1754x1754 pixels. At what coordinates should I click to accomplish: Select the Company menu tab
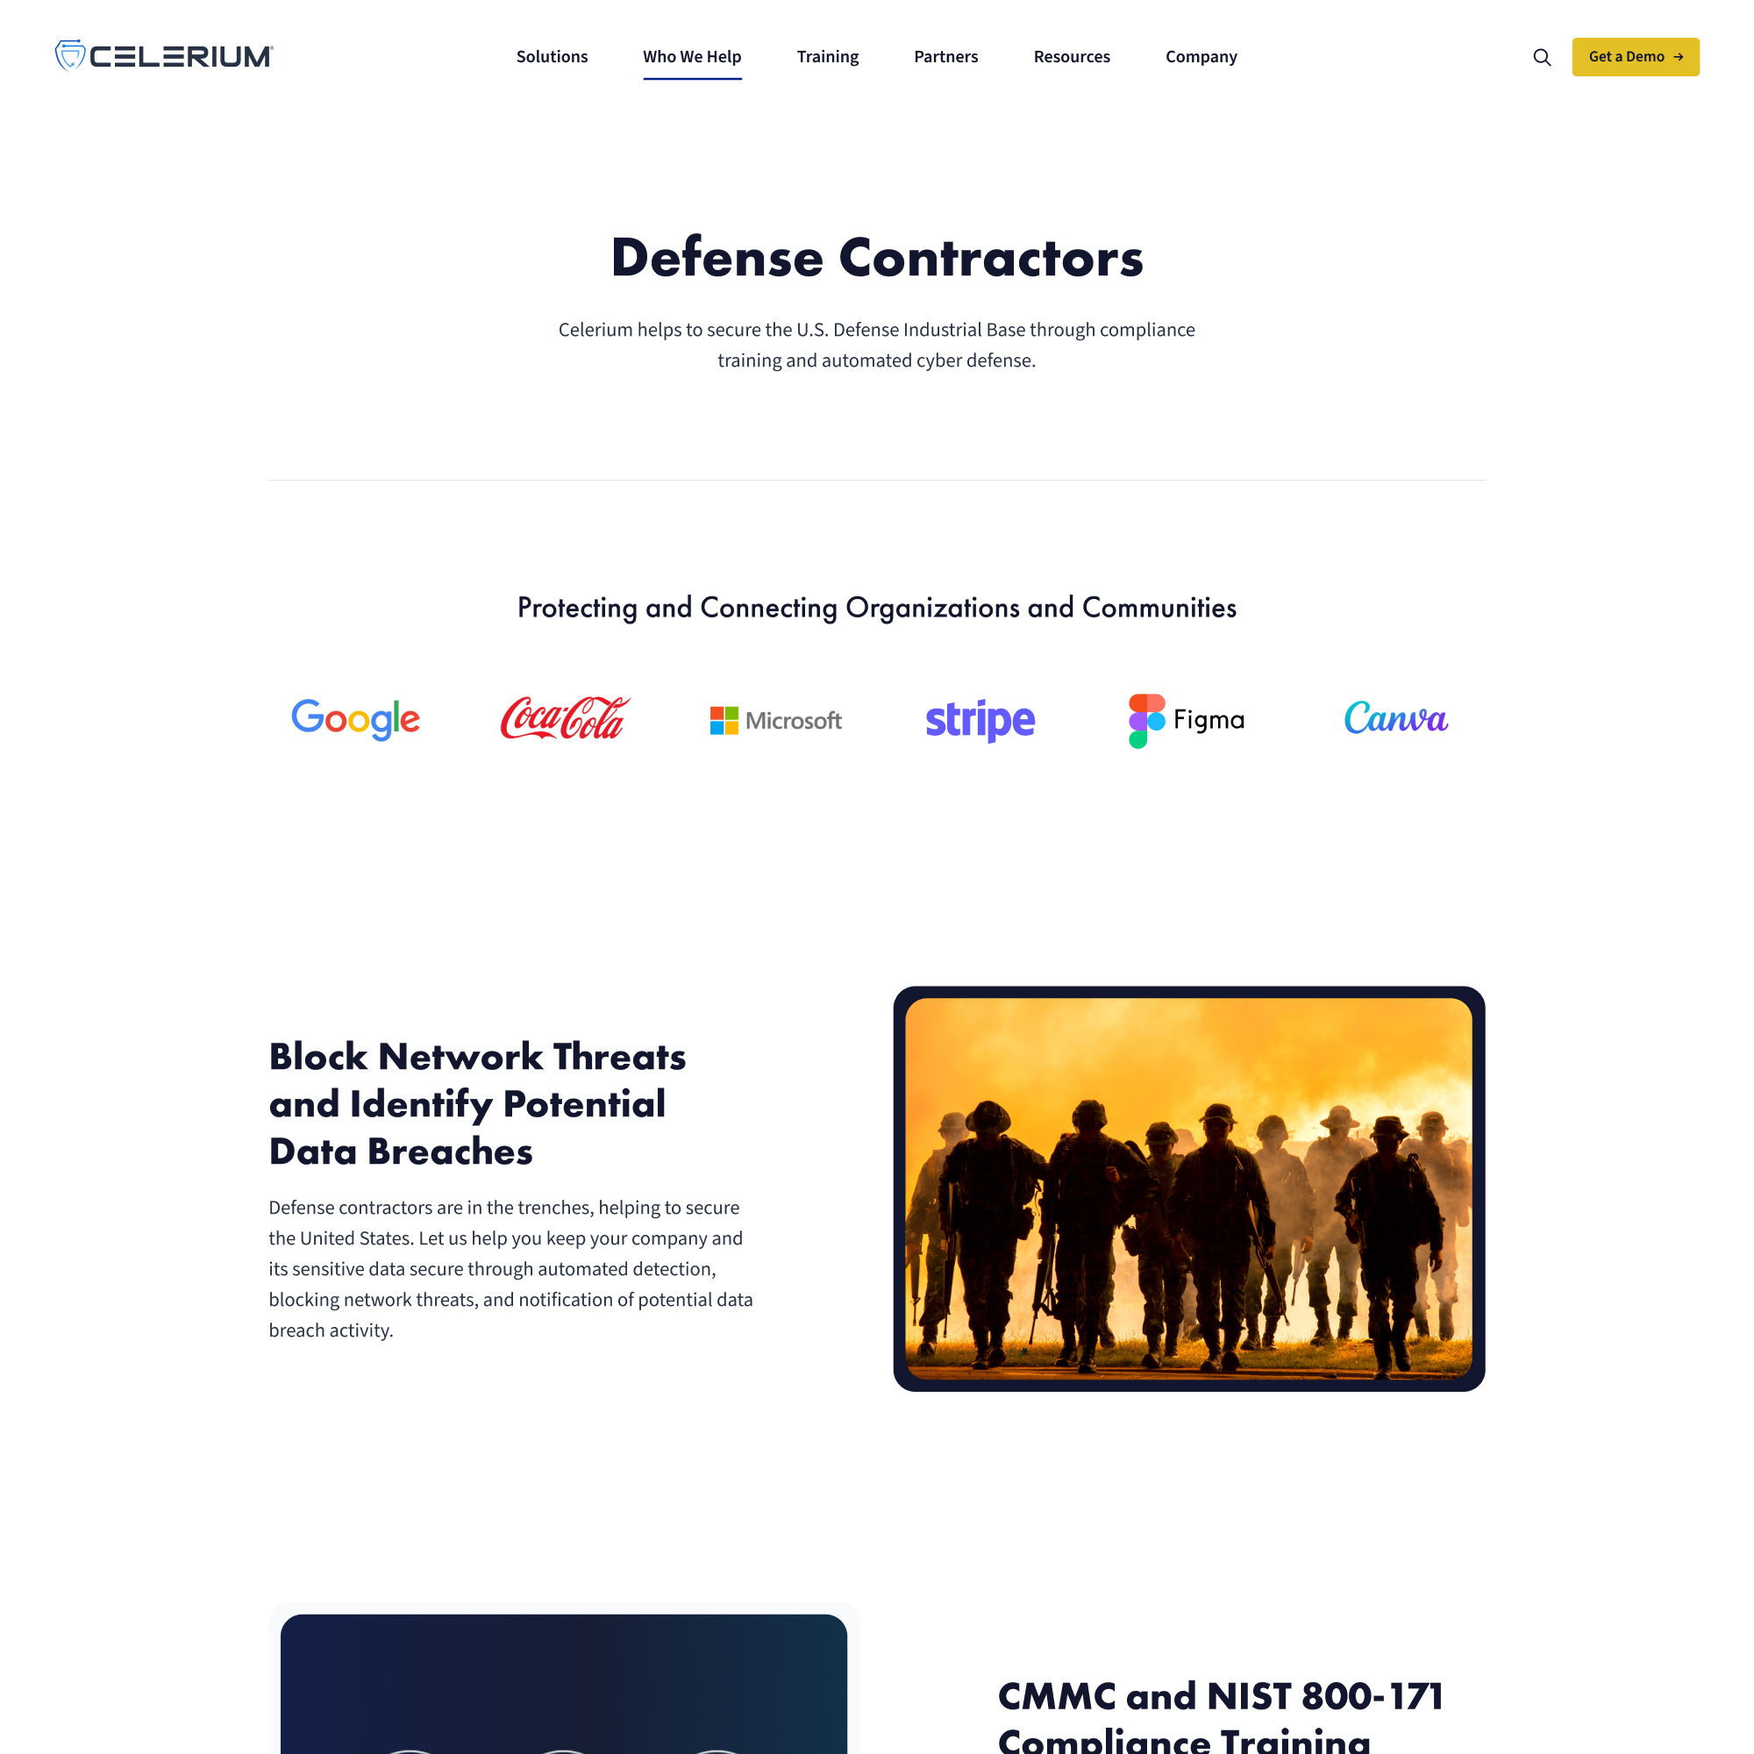click(x=1201, y=56)
